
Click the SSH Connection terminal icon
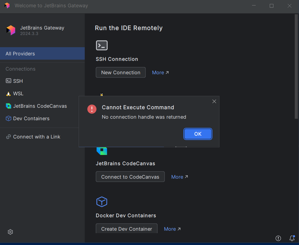[102, 45]
